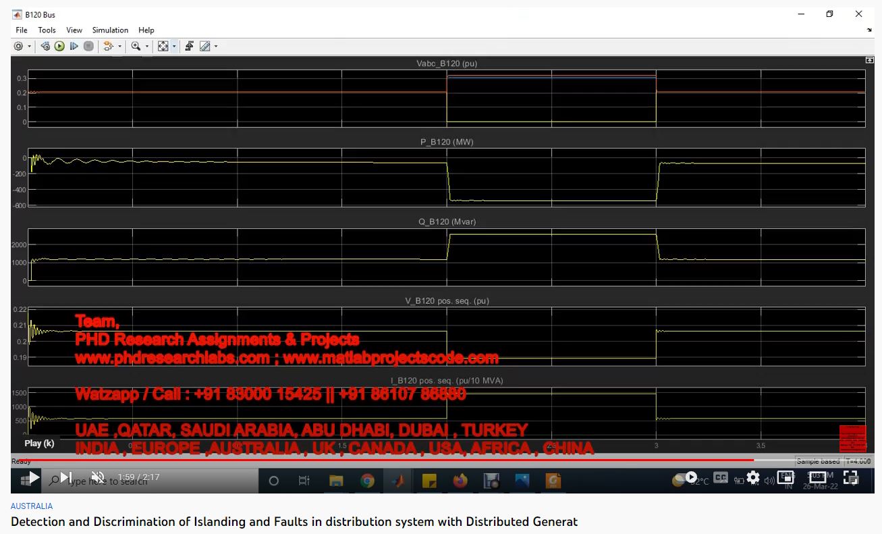Click the video title below the player
Viewport: 882px width, 534px height.
pyautogui.click(x=294, y=521)
